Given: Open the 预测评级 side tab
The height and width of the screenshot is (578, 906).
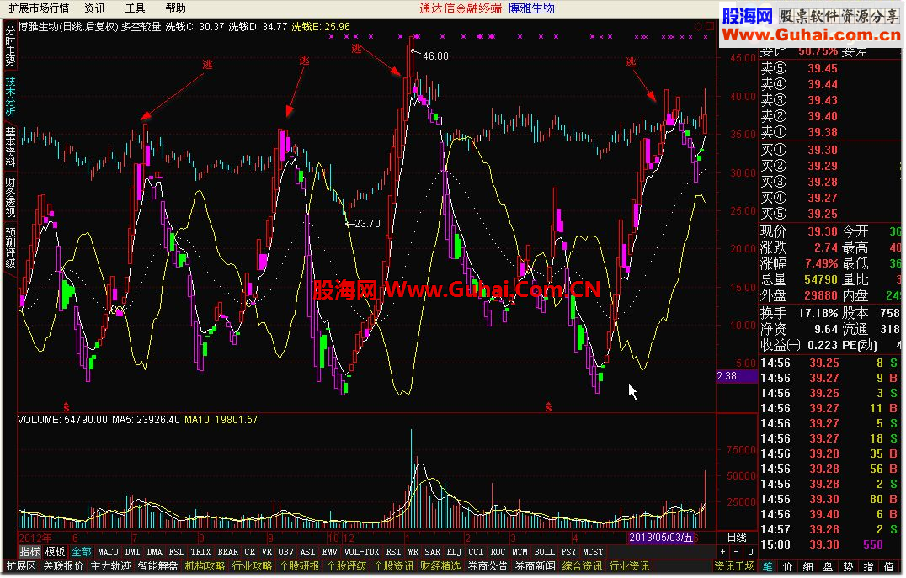Looking at the screenshot, I should [x=10, y=247].
